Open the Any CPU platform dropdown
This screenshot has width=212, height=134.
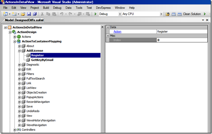[x=161, y=14]
